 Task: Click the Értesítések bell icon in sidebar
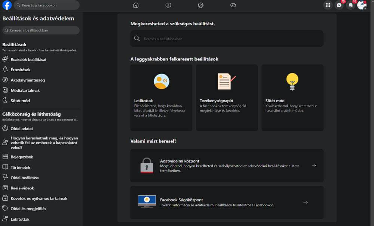click(5, 69)
